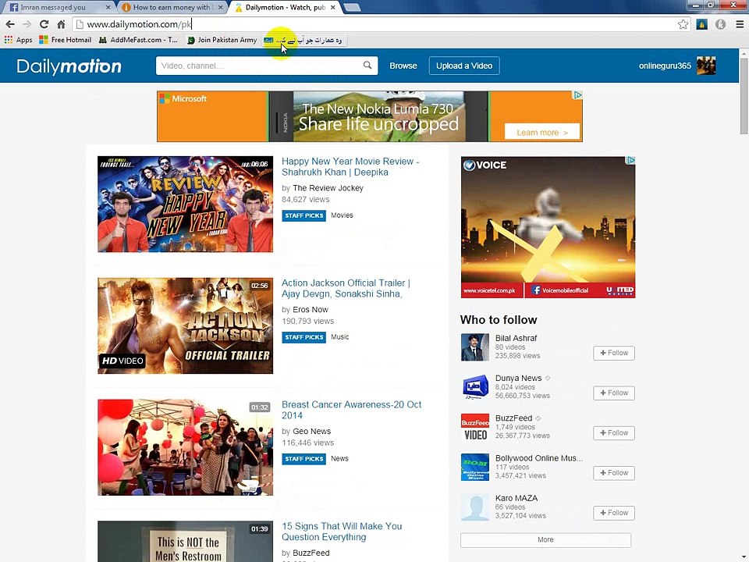Play Breast Cancer Awareness thumbnail
The height and width of the screenshot is (562, 749).
pos(186,447)
